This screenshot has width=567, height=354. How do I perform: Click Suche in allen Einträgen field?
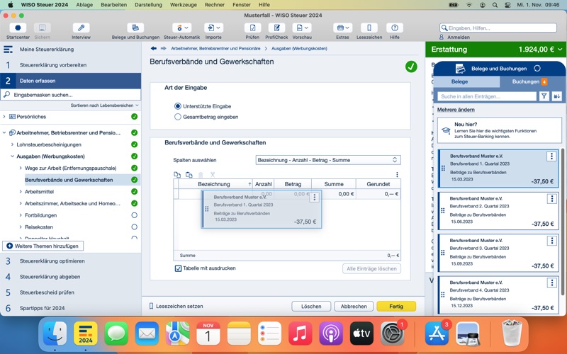tap(487, 96)
